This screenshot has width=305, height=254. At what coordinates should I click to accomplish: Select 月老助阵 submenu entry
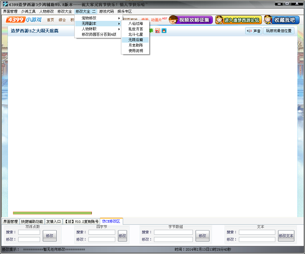click(x=136, y=45)
